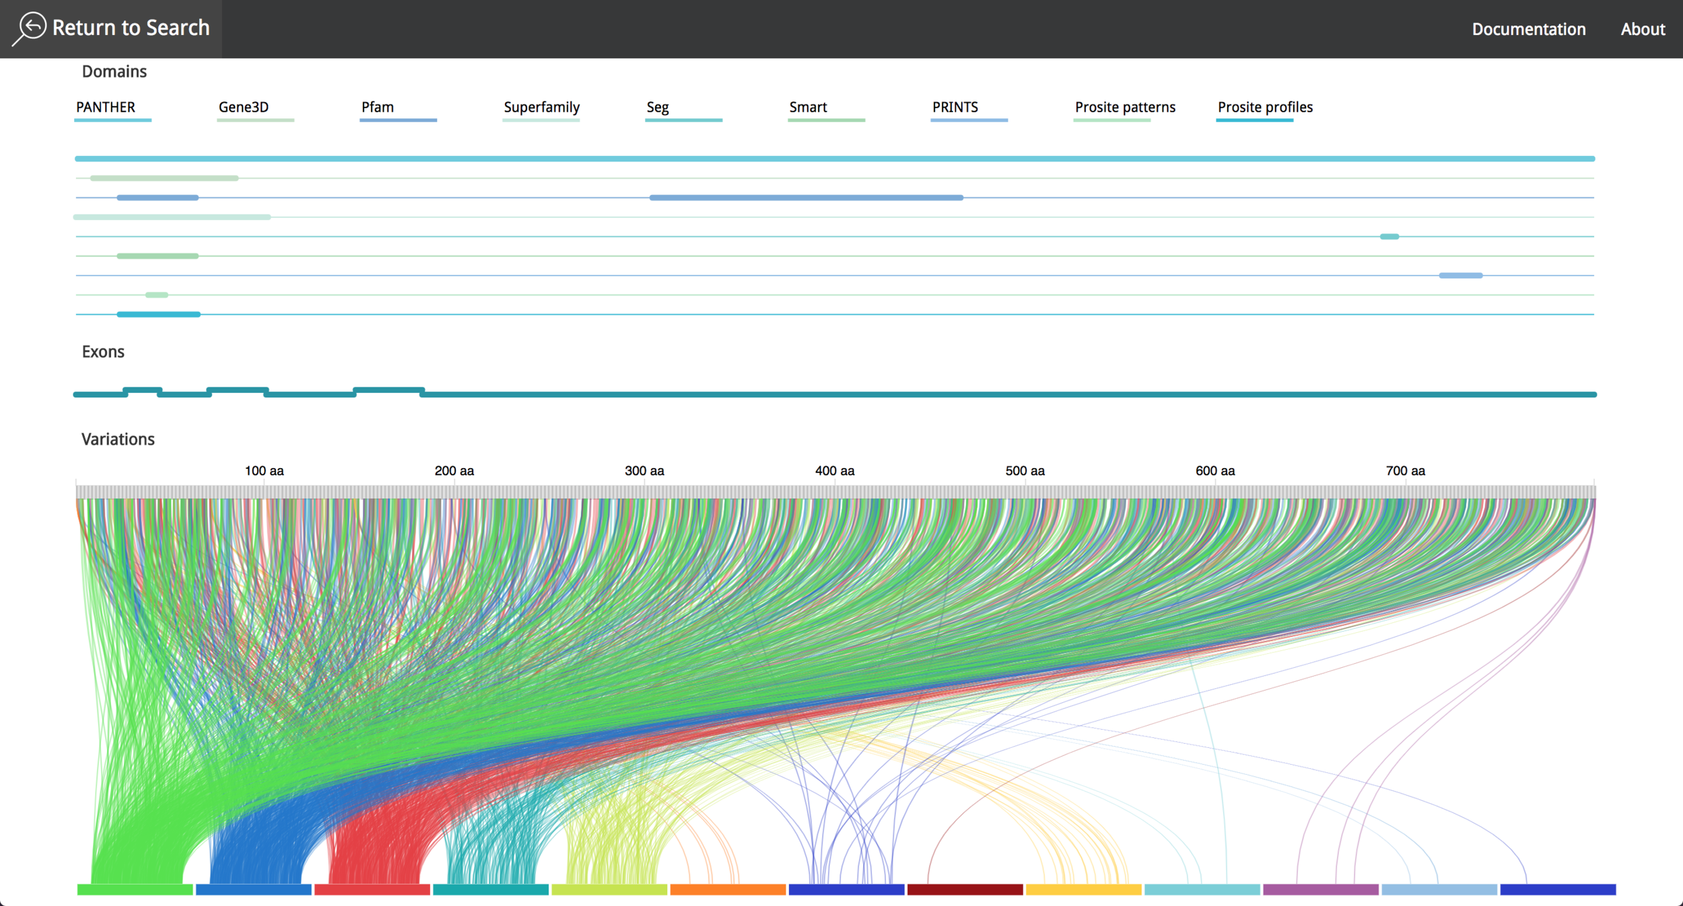Click the 700 aa axis label
1683x906 pixels.
[1406, 471]
